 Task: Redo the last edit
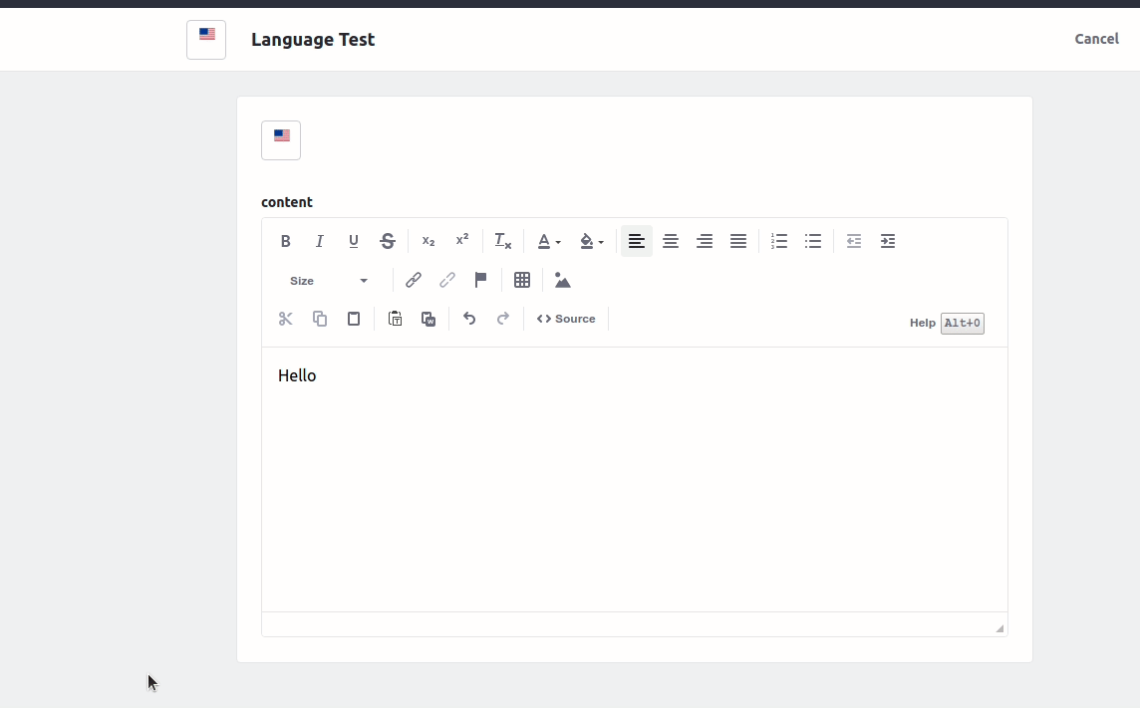[x=503, y=319]
